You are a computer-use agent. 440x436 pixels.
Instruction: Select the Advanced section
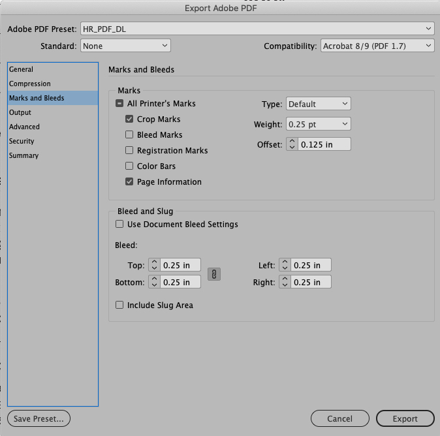(x=53, y=127)
